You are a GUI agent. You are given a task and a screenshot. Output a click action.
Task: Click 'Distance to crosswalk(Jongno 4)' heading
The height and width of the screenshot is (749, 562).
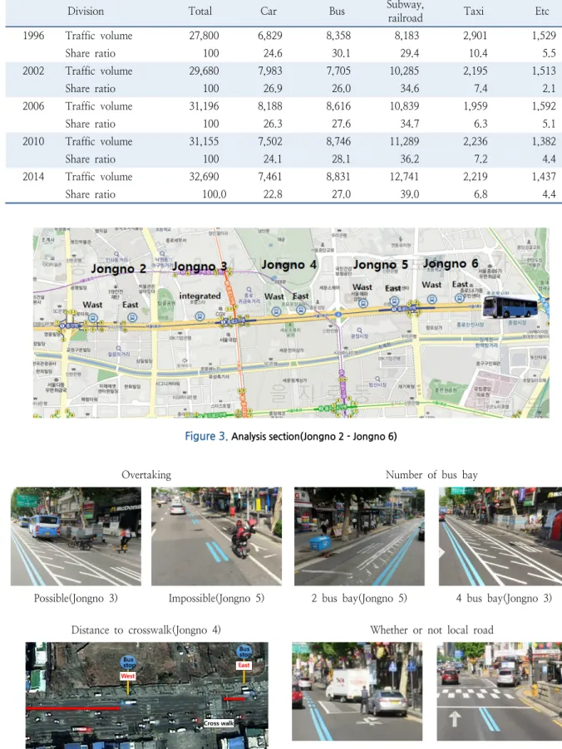click(145, 630)
